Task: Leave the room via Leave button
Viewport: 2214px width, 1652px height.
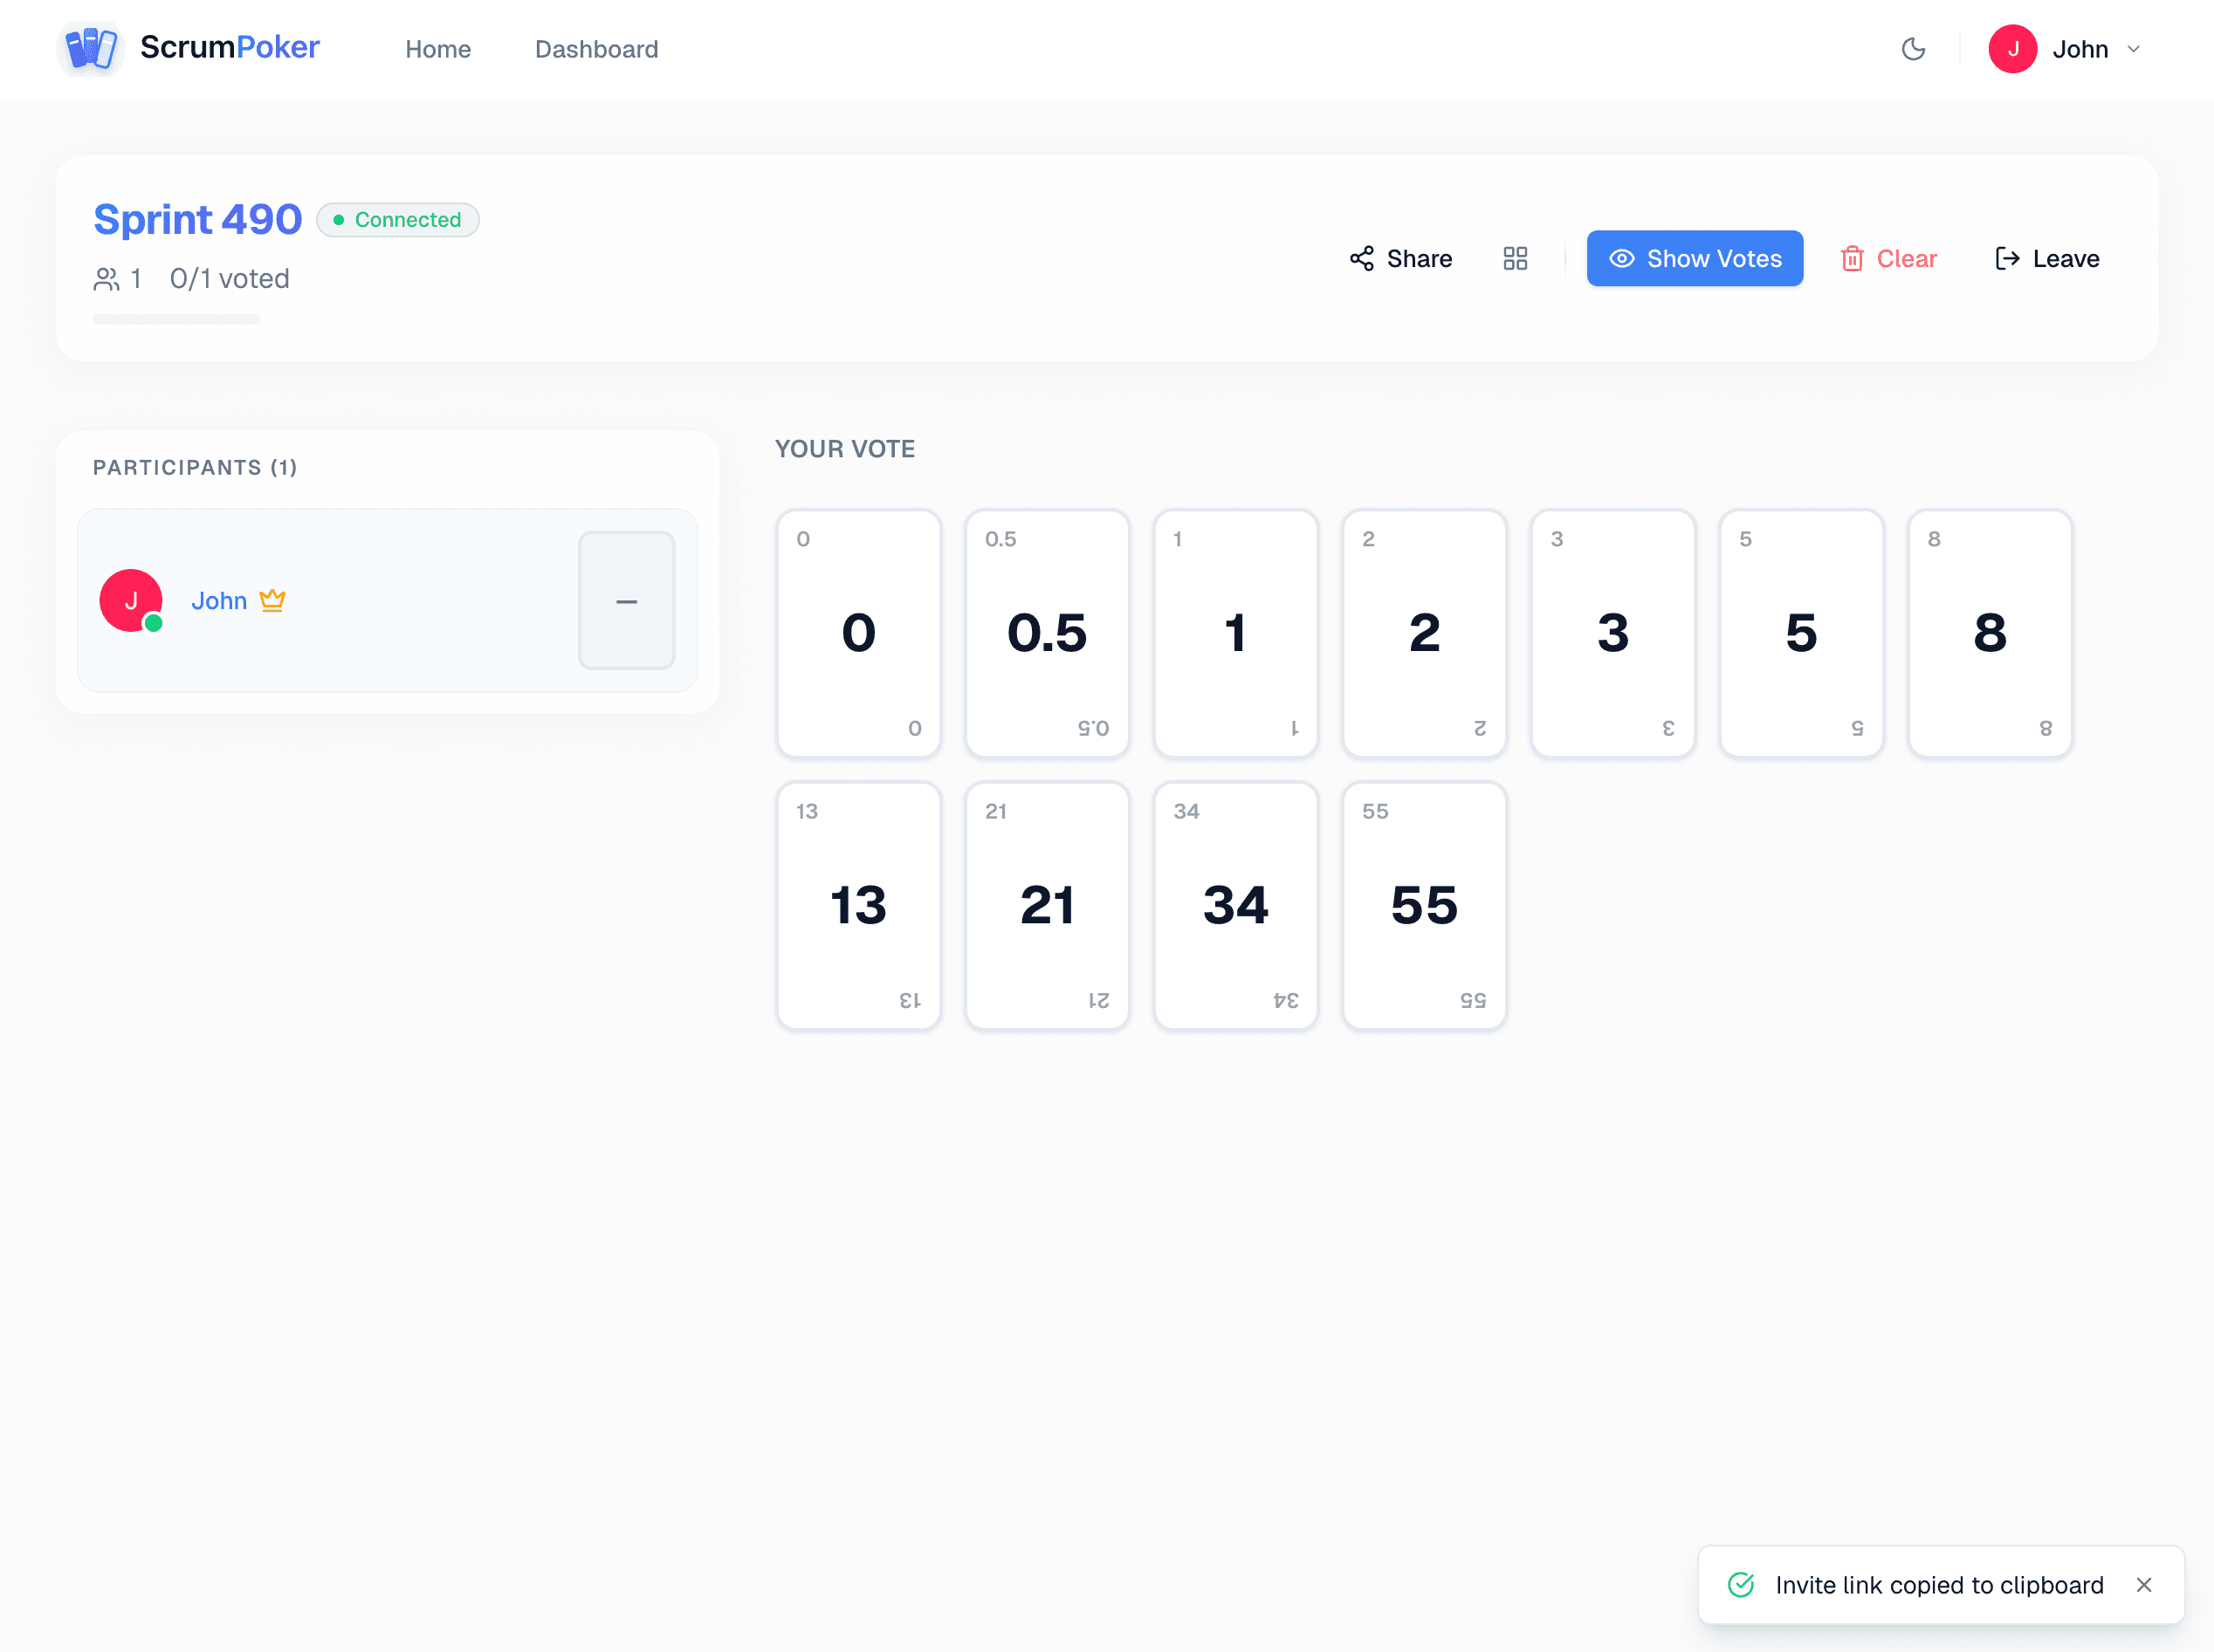Action: [x=2046, y=259]
